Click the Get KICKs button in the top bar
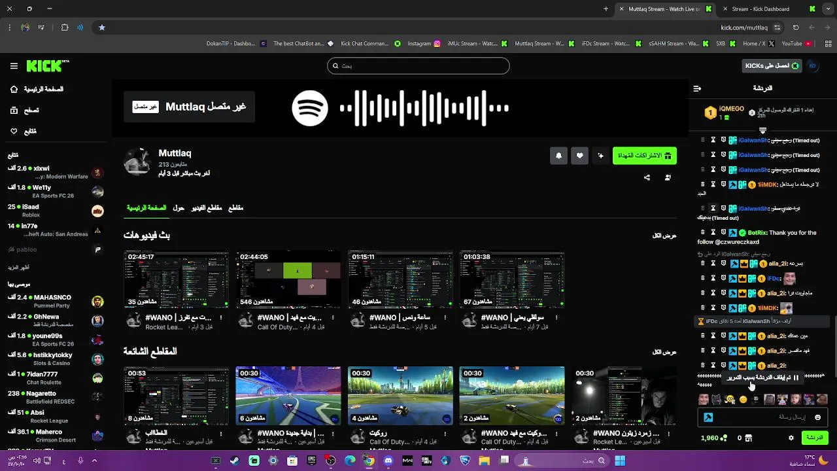The height and width of the screenshot is (471, 837). pyautogui.click(x=772, y=66)
